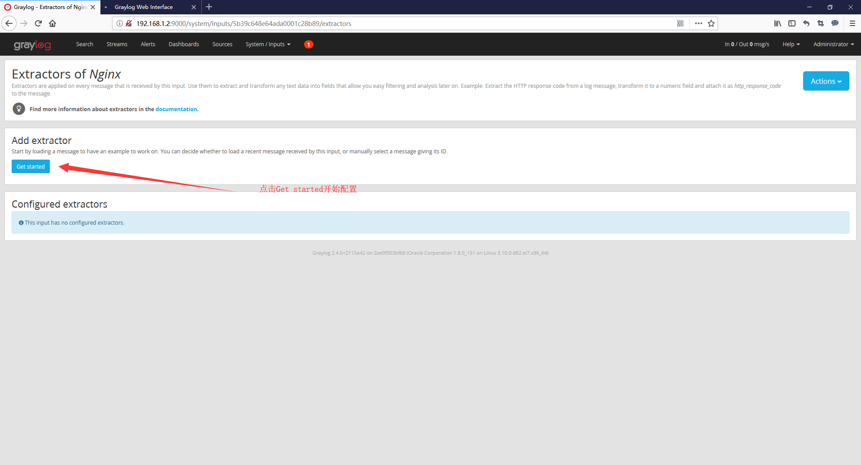Viewport: 861px width, 465px height.
Task: Expand the System / Inputs dropdown
Action: click(268, 44)
